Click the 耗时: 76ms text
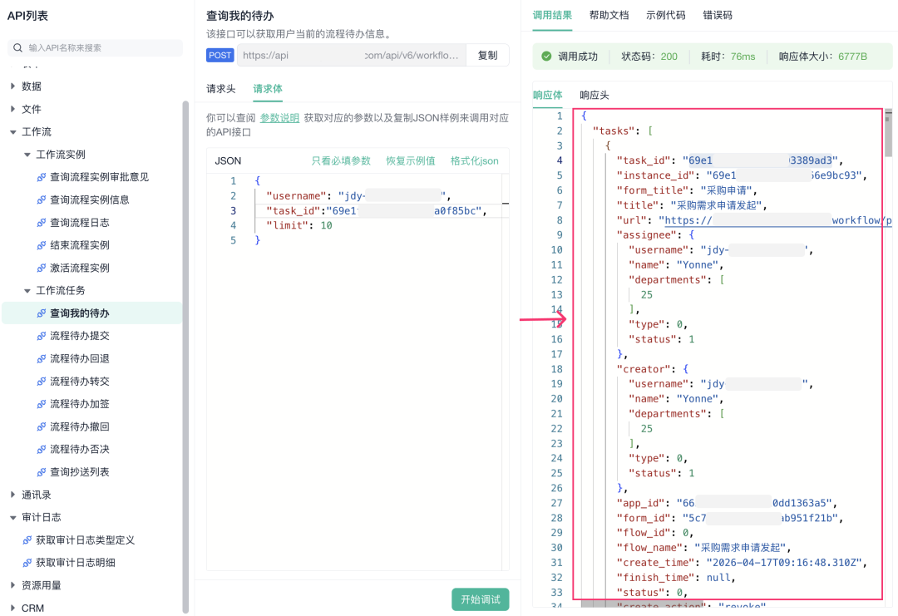Viewport: 898px width, 616px height. click(728, 56)
